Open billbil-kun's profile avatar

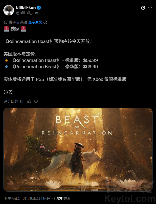(9, 10)
